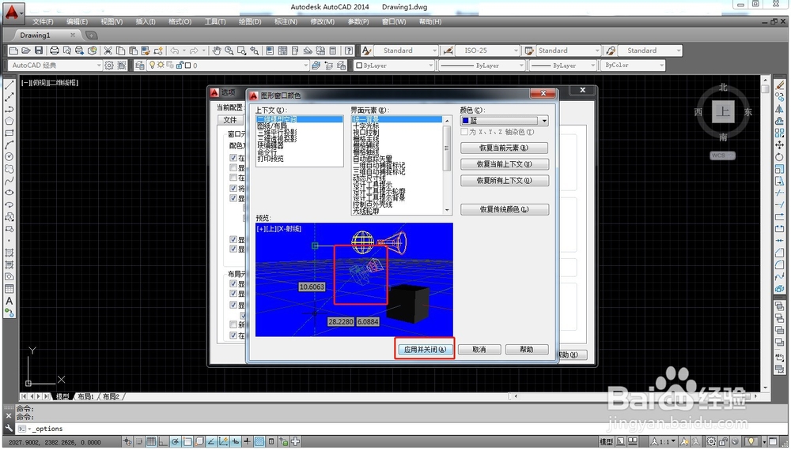
Task: Click the Undo arrow icon
Action: pyautogui.click(x=175, y=51)
